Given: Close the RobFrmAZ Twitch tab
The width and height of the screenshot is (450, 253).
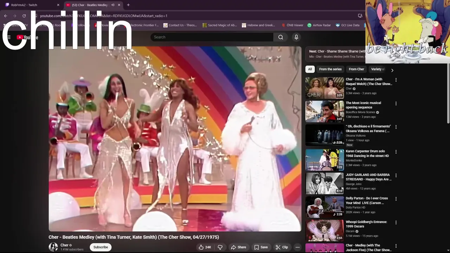Looking at the screenshot, I should click(58, 5).
